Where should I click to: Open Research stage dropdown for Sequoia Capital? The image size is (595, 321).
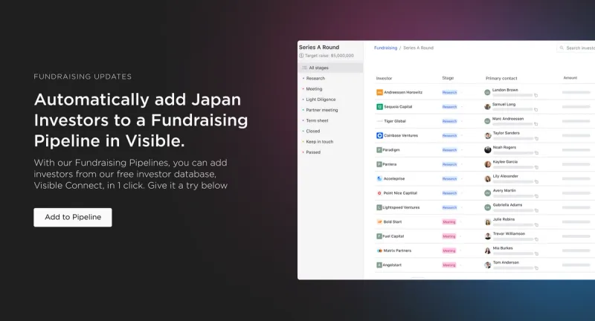click(x=450, y=107)
